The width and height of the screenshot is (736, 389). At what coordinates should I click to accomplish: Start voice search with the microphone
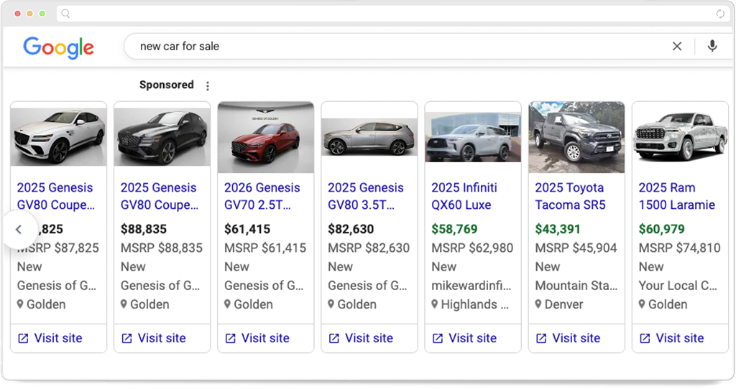(x=712, y=46)
